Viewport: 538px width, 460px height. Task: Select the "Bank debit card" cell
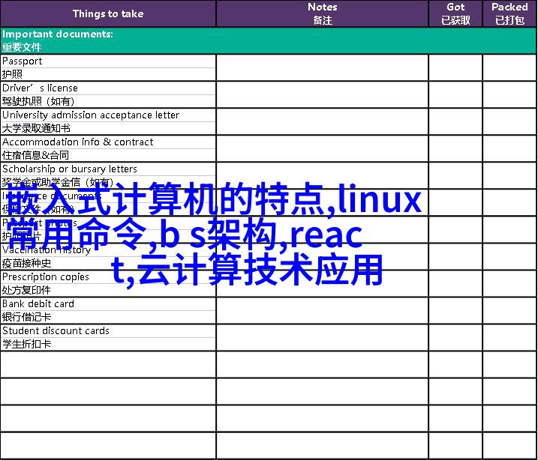click(x=108, y=304)
